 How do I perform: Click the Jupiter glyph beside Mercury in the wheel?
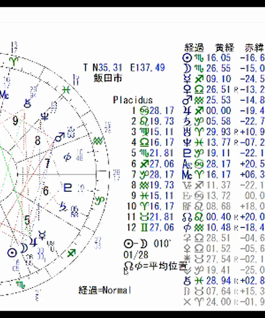point(33,241)
